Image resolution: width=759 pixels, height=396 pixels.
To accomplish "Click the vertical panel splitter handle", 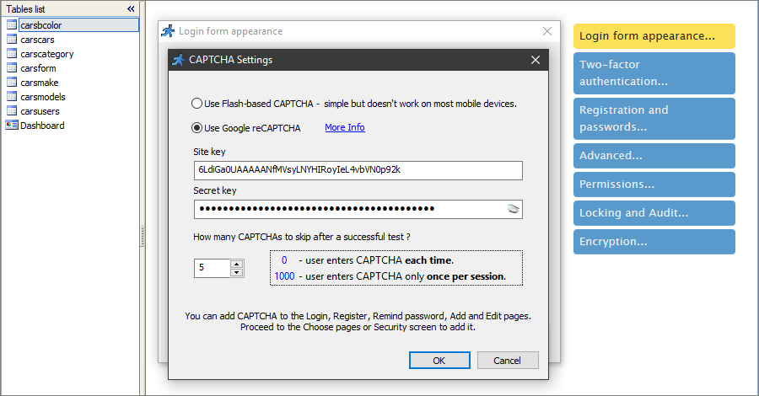I will 143,236.
